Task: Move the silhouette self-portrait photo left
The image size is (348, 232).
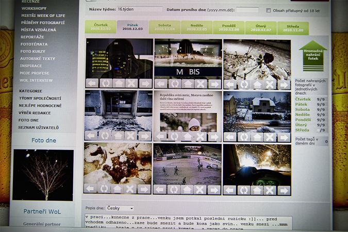Action: click(x=92, y=84)
